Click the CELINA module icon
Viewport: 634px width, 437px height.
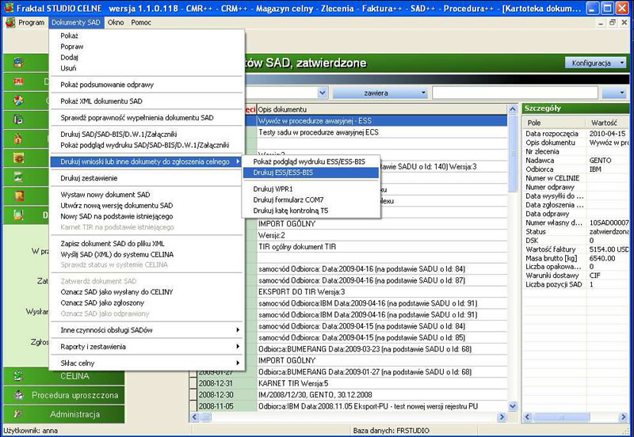pyautogui.click(x=18, y=376)
